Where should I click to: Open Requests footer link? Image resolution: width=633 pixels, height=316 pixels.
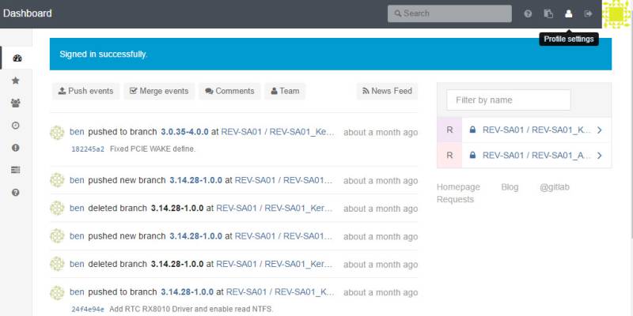click(456, 200)
